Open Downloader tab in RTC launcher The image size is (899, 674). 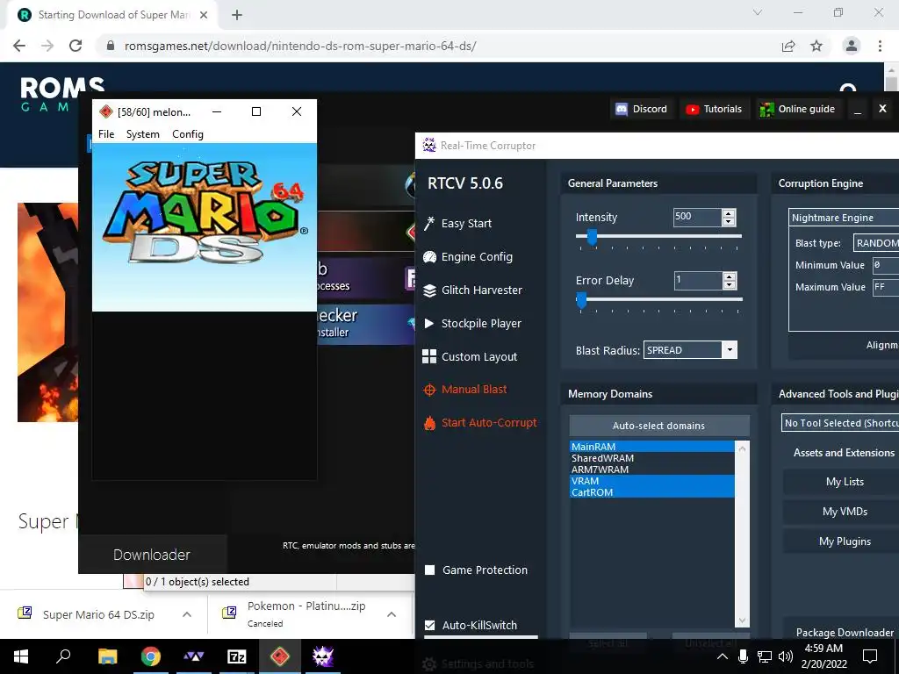152,555
